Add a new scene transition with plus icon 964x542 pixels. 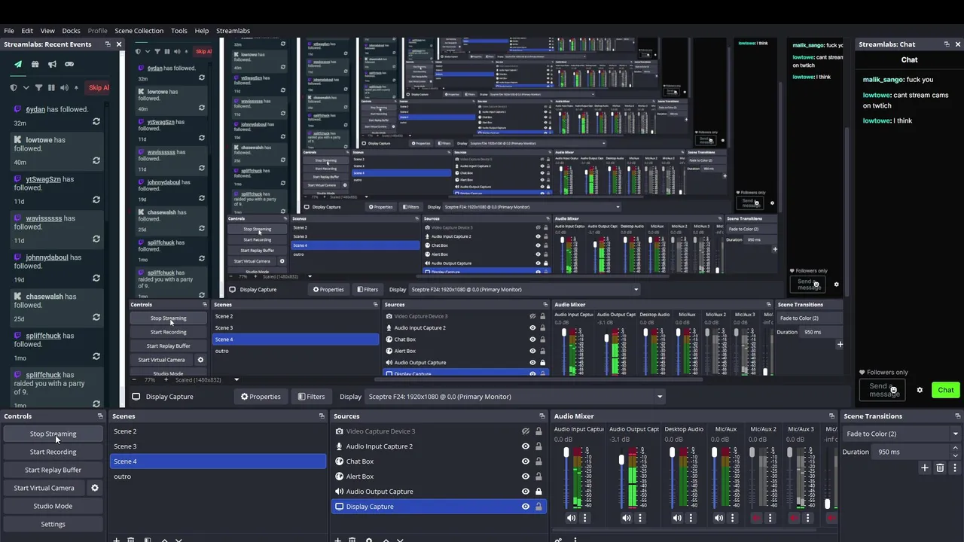925,468
